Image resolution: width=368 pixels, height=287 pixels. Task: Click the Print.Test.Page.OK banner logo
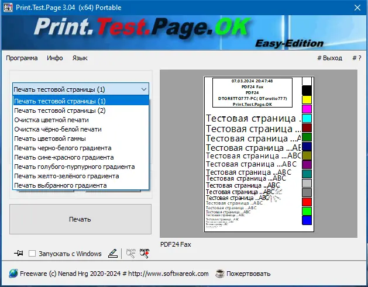click(x=142, y=28)
